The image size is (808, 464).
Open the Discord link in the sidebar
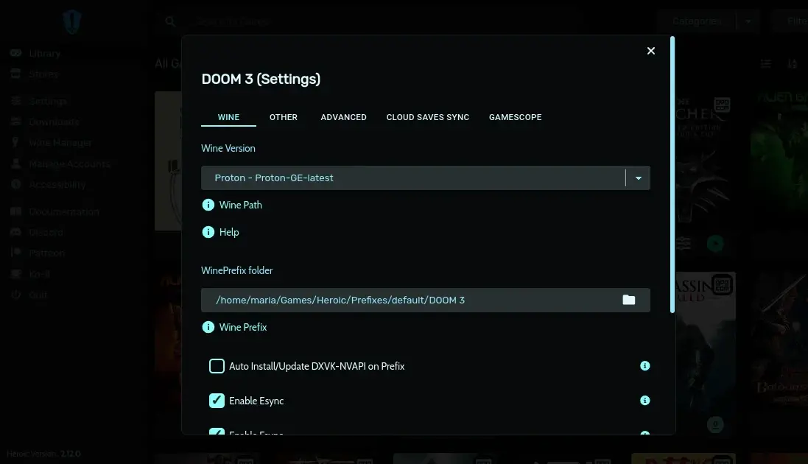pos(36,233)
